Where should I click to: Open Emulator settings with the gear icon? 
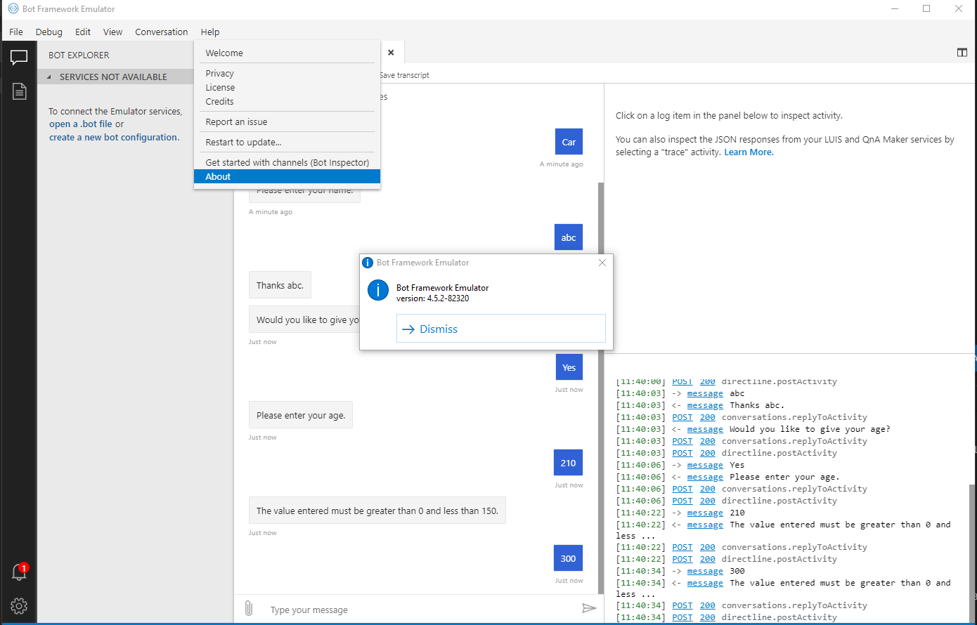[x=19, y=606]
